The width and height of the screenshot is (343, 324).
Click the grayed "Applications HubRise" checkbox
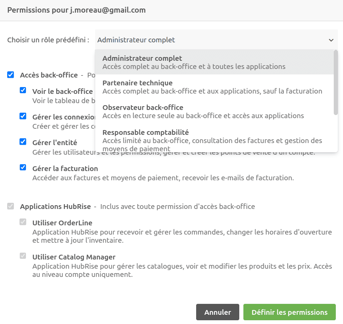pyautogui.click(x=10, y=206)
